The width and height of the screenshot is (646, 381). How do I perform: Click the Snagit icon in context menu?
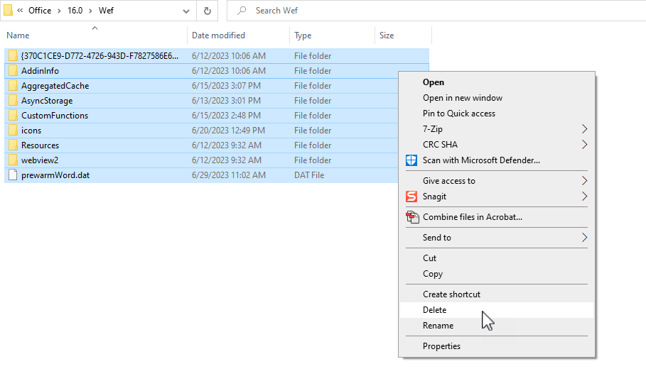411,197
